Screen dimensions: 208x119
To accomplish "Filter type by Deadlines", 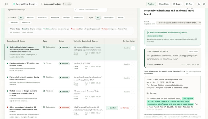I will tap(14, 22).
